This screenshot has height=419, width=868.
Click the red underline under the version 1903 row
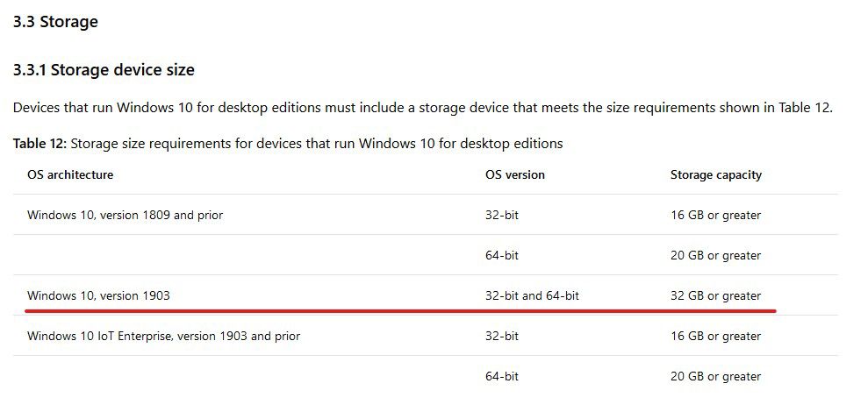(x=401, y=310)
